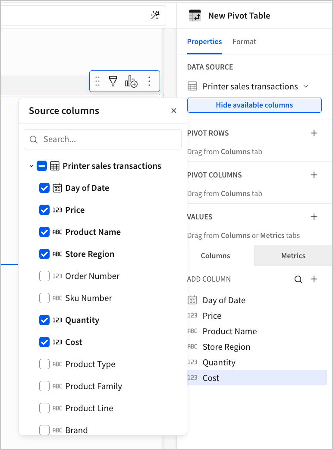Uncheck the Day of Date checkbox
This screenshot has height=450, width=333.
point(44,188)
